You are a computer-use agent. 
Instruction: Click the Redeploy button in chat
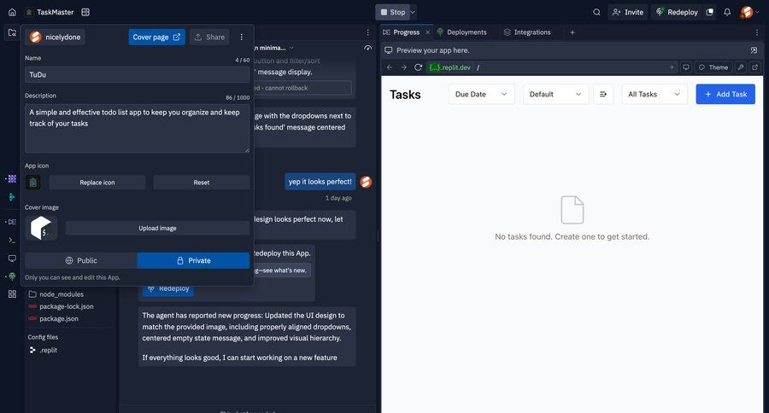(x=168, y=289)
